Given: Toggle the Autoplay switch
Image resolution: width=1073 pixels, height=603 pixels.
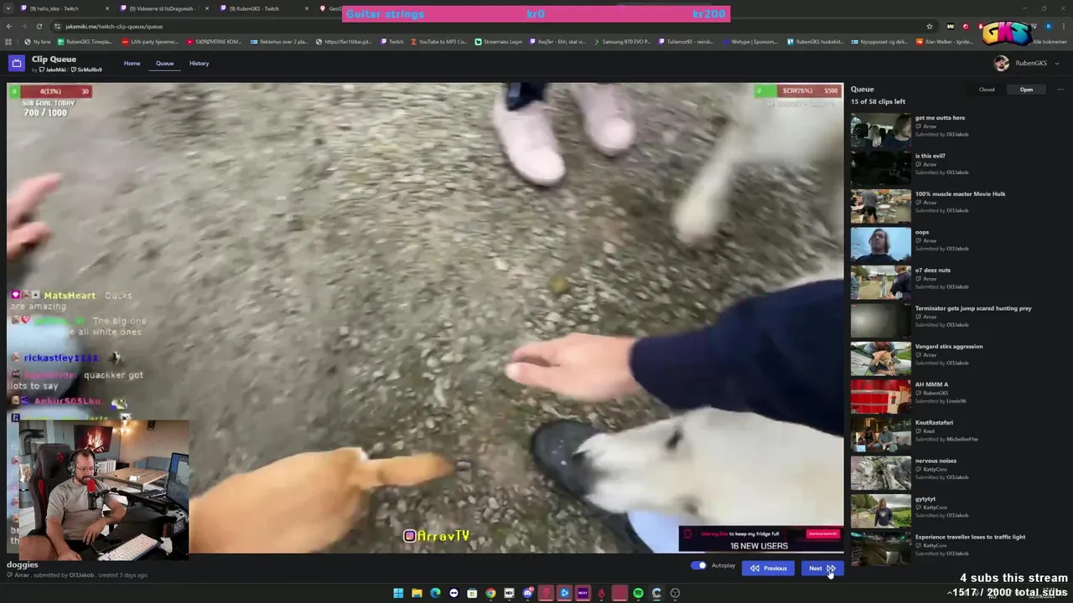Looking at the screenshot, I should pos(698,566).
